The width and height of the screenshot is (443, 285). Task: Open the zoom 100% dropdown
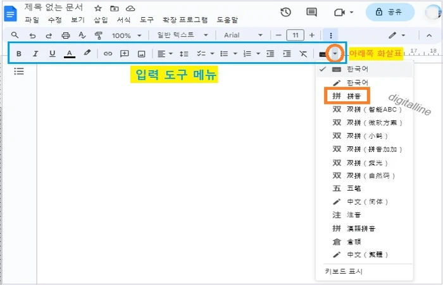point(127,35)
